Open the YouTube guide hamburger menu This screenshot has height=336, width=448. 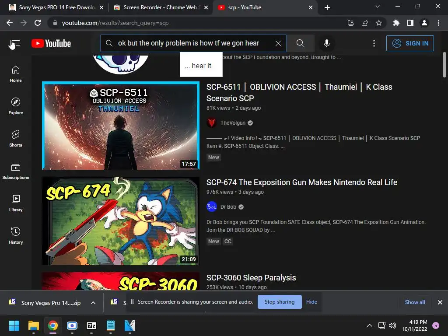pyautogui.click(x=14, y=44)
